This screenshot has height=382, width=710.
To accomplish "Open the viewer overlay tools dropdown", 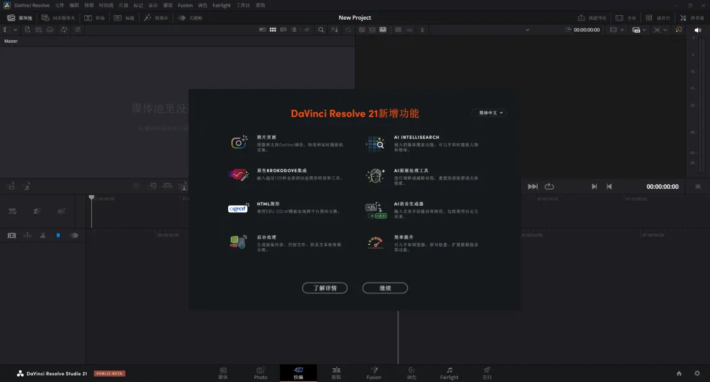I will (639, 30).
